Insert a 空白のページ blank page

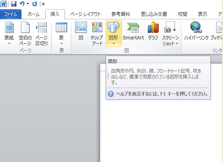point(26,33)
